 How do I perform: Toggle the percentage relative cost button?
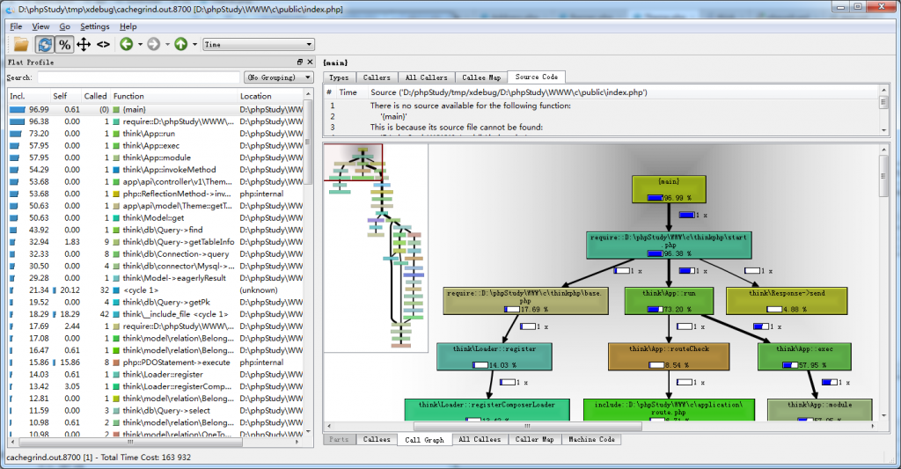(x=64, y=44)
